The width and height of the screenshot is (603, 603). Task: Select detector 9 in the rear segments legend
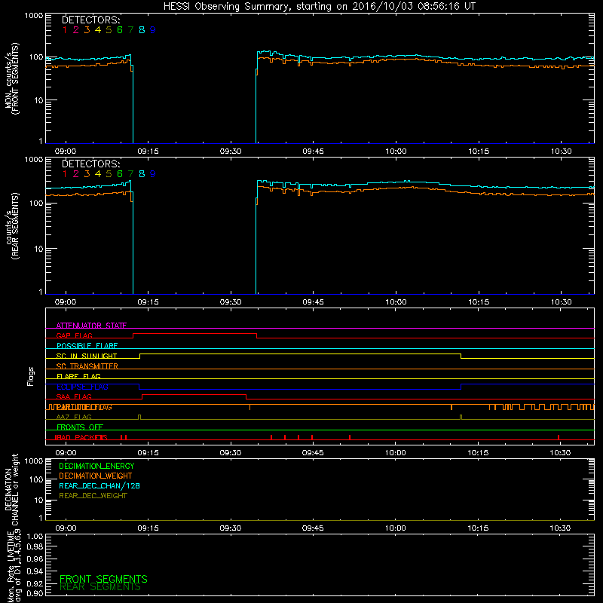click(153, 174)
